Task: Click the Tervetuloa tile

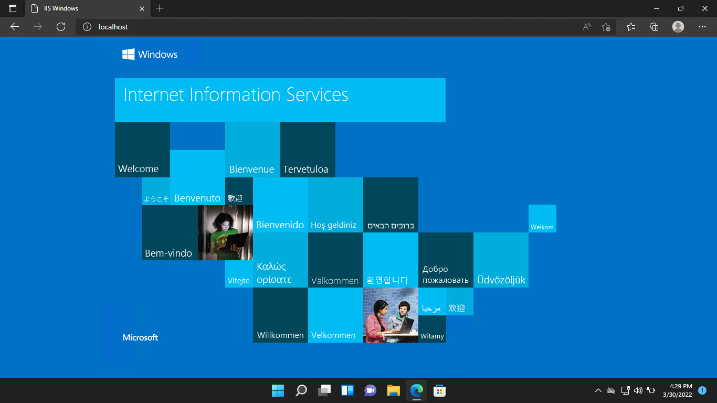Action: (x=308, y=150)
